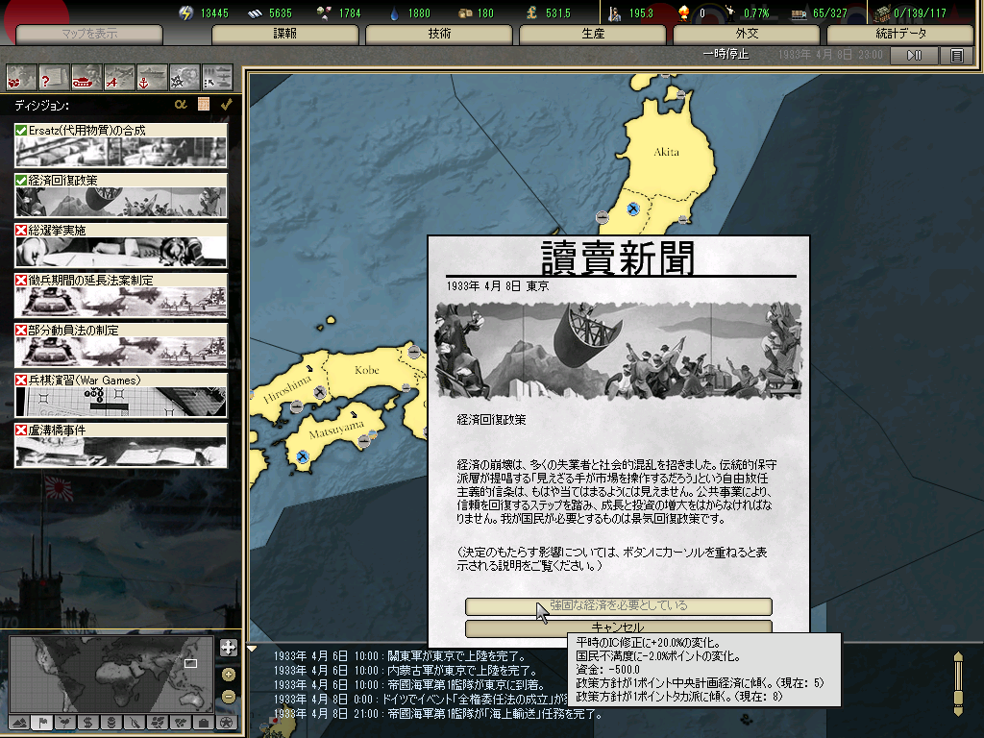Switch to victory points map mode (star icon)
The height and width of the screenshot is (738, 984).
tap(227, 723)
